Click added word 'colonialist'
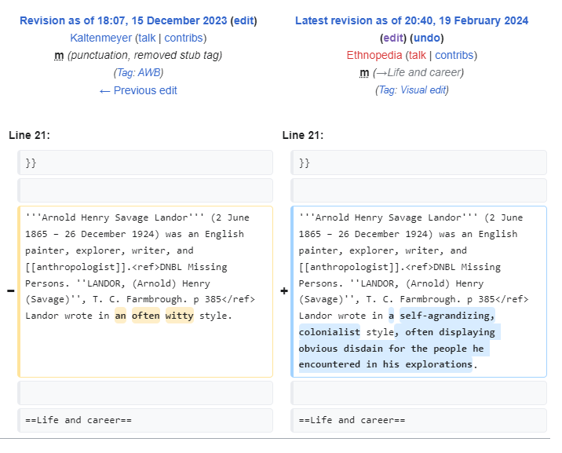The height and width of the screenshot is (453, 562). point(330,332)
